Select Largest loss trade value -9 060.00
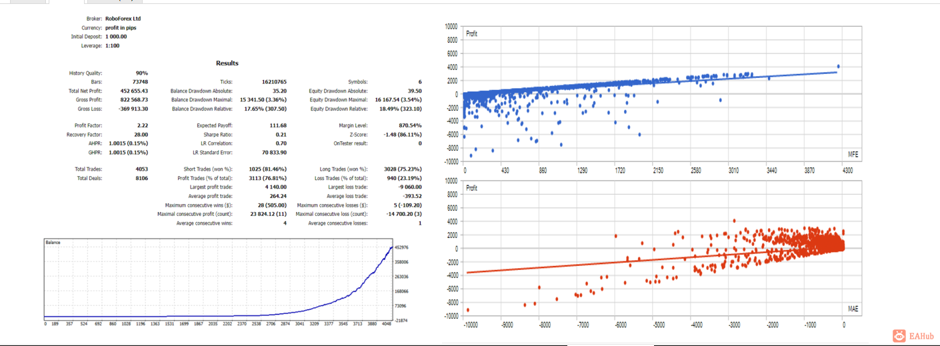Image resolution: width=940 pixels, height=346 pixels. (410, 187)
